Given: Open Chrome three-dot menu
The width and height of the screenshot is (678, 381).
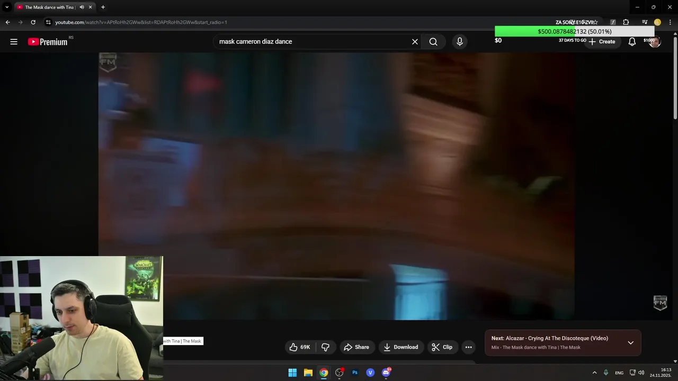Looking at the screenshot, I should point(670,22).
